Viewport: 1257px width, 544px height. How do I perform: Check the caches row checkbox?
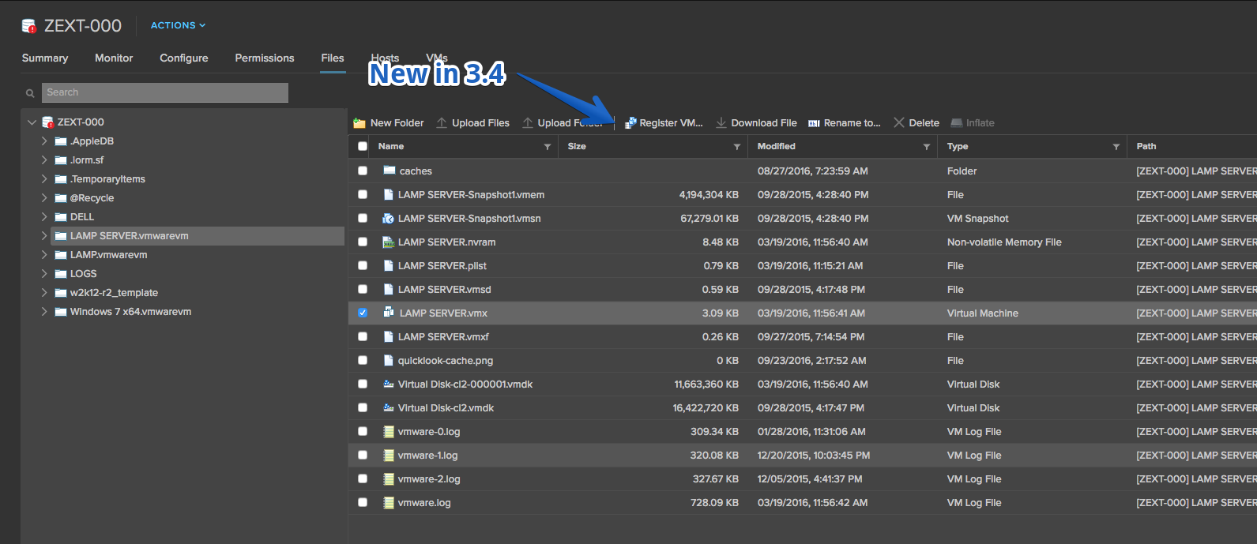(363, 171)
